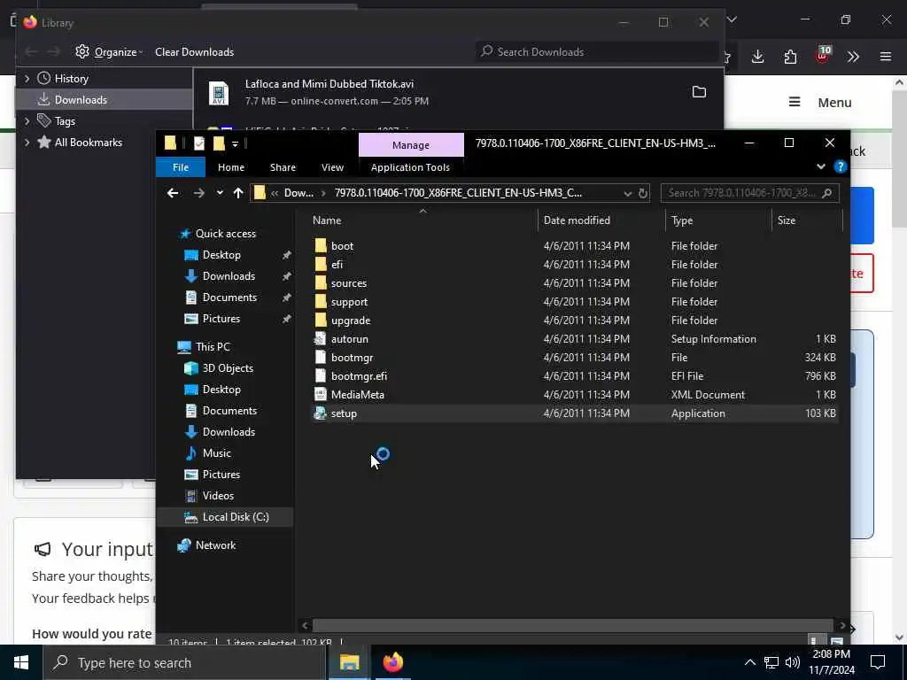The height and width of the screenshot is (680, 907).
Task: Go back in File Explorer
Action: click(x=173, y=193)
